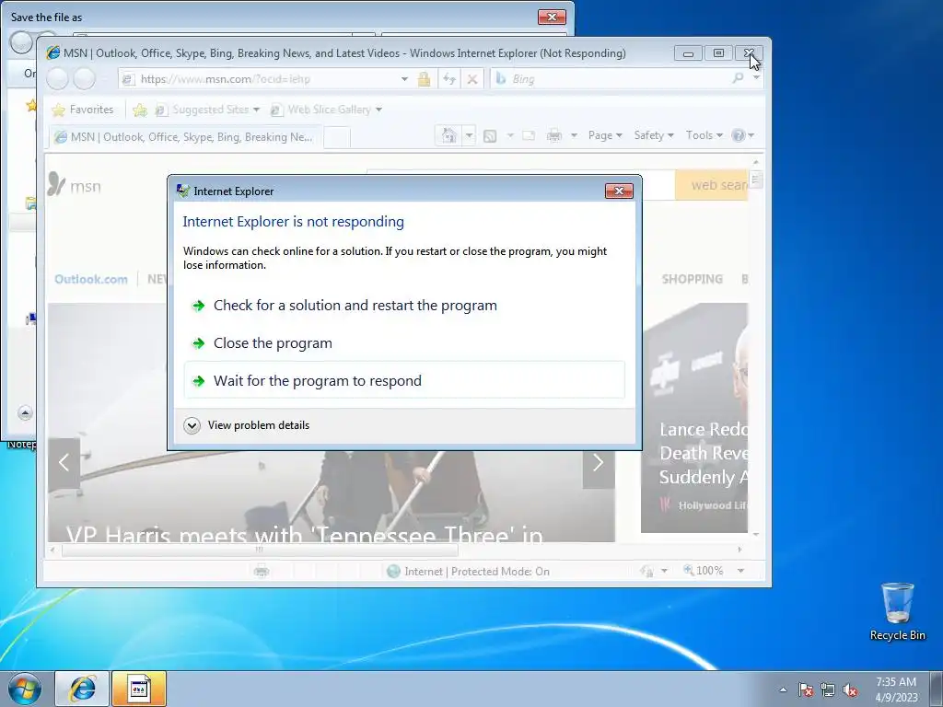This screenshot has width=943, height=707.
Task: Open the Favorites star button
Action: (82, 110)
